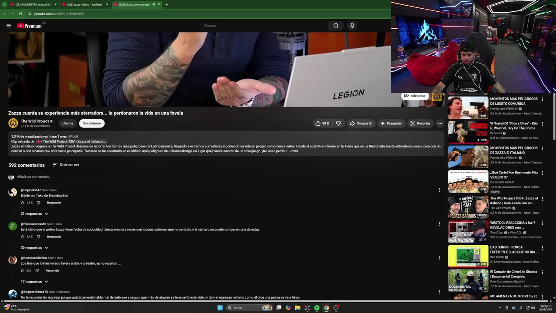The height and width of the screenshot is (313, 556).
Task: Open The Wild Project #361 linked clip
Action: (71, 141)
